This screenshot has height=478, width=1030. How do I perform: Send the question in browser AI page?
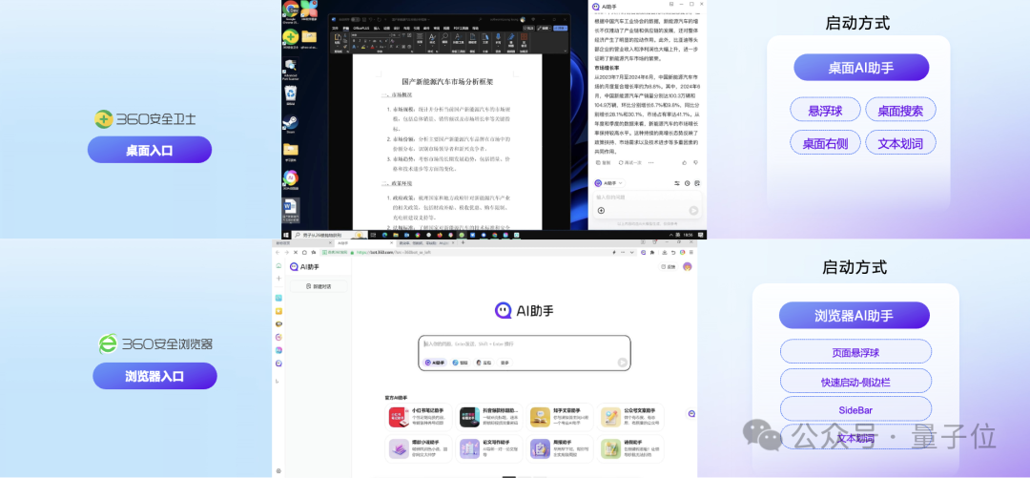[x=622, y=363]
